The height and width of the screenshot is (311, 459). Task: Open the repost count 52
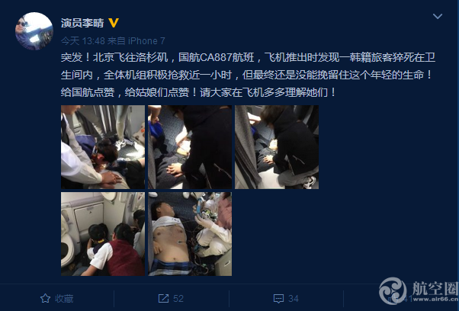[178, 299]
